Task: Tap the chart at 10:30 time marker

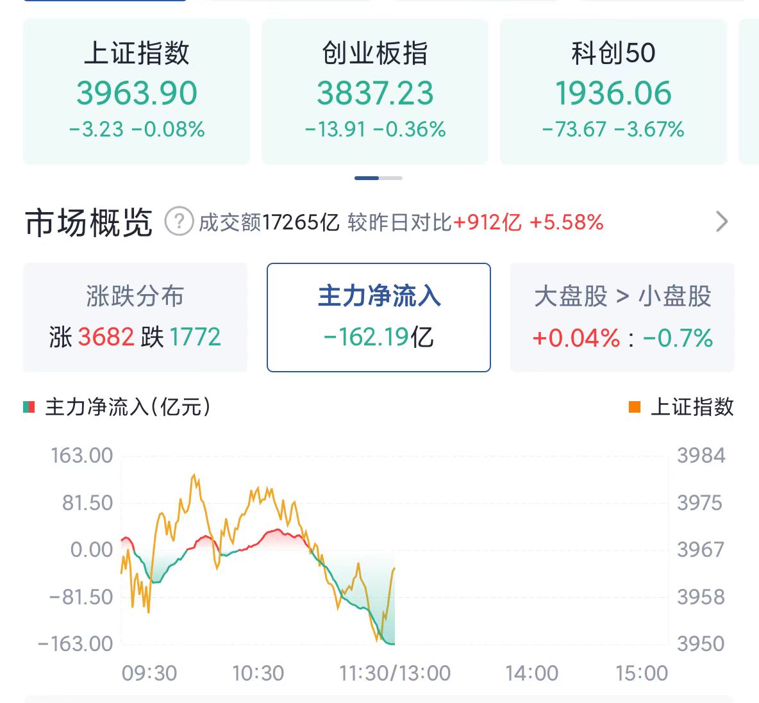Action: click(x=258, y=674)
